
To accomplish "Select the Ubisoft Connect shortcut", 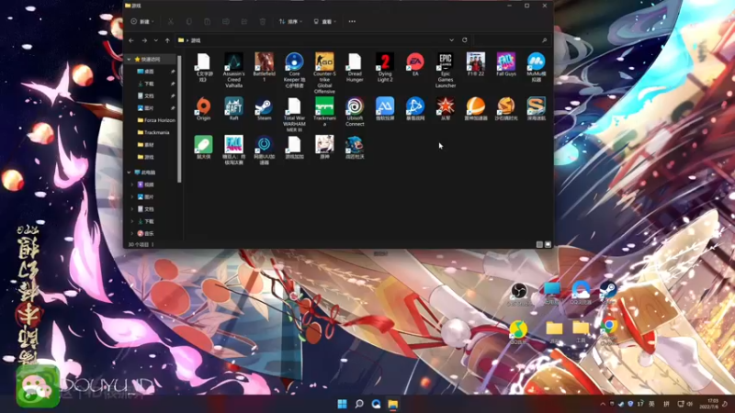I will click(x=355, y=112).
